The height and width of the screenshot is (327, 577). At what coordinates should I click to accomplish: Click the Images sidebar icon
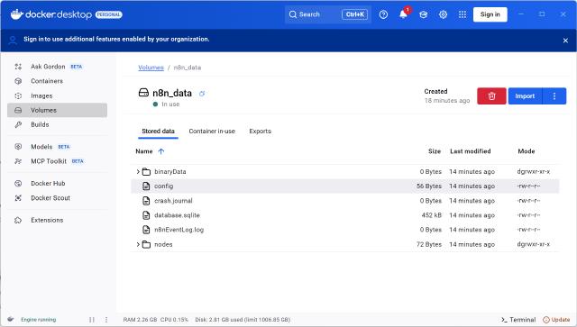[18, 95]
